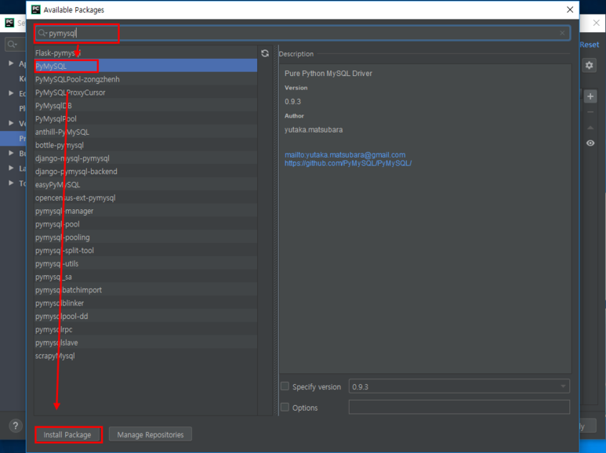Click in the pymysql search field
The image size is (606, 453).
pyautogui.click(x=303, y=33)
